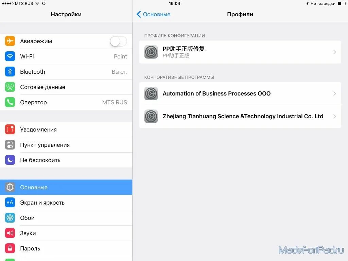Viewport: 348px width, 261px height.
Task: Tap the PP助手正版 subtitle text
Action: coord(176,55)
